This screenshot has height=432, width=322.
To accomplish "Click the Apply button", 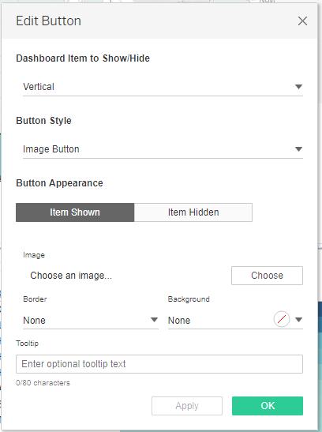I will coord(187,406).
